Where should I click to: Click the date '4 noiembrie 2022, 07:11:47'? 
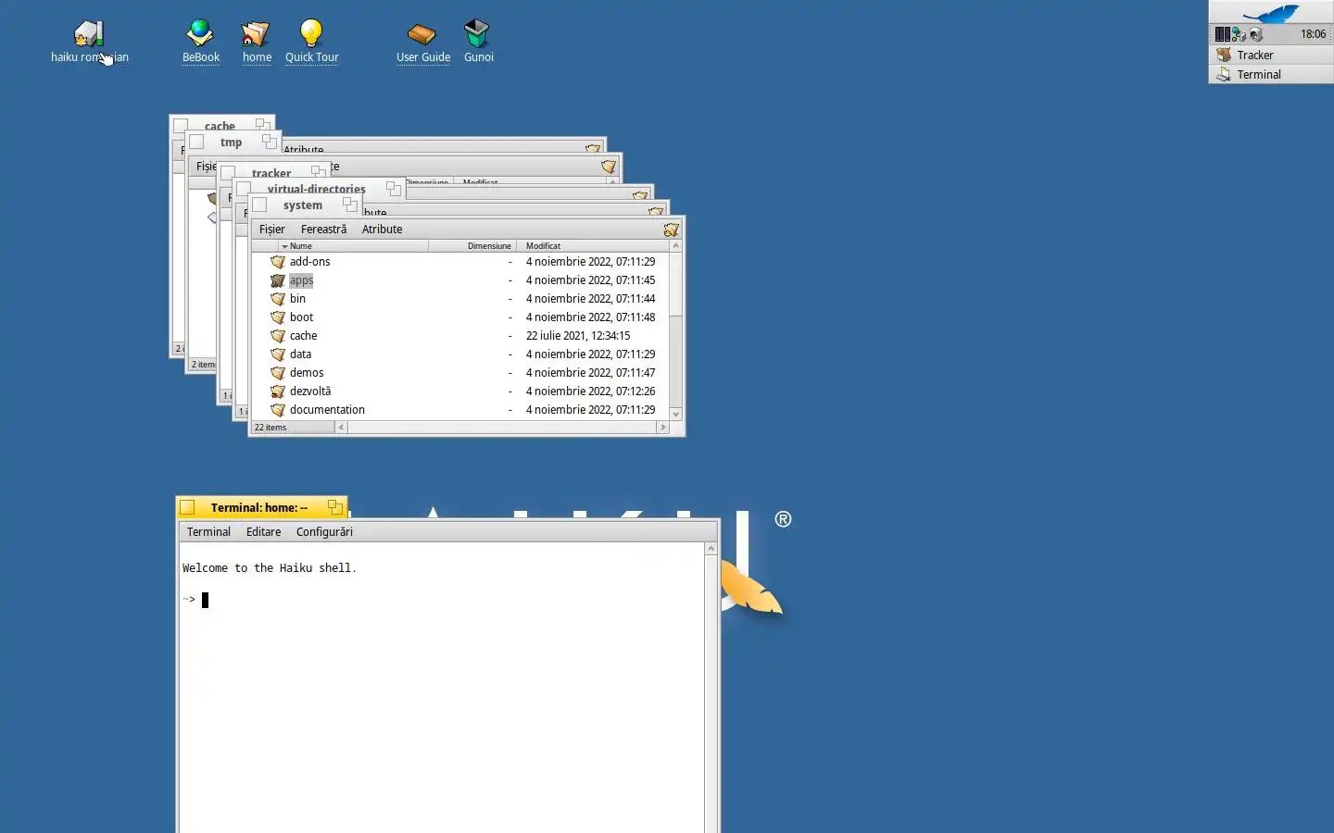590,373
